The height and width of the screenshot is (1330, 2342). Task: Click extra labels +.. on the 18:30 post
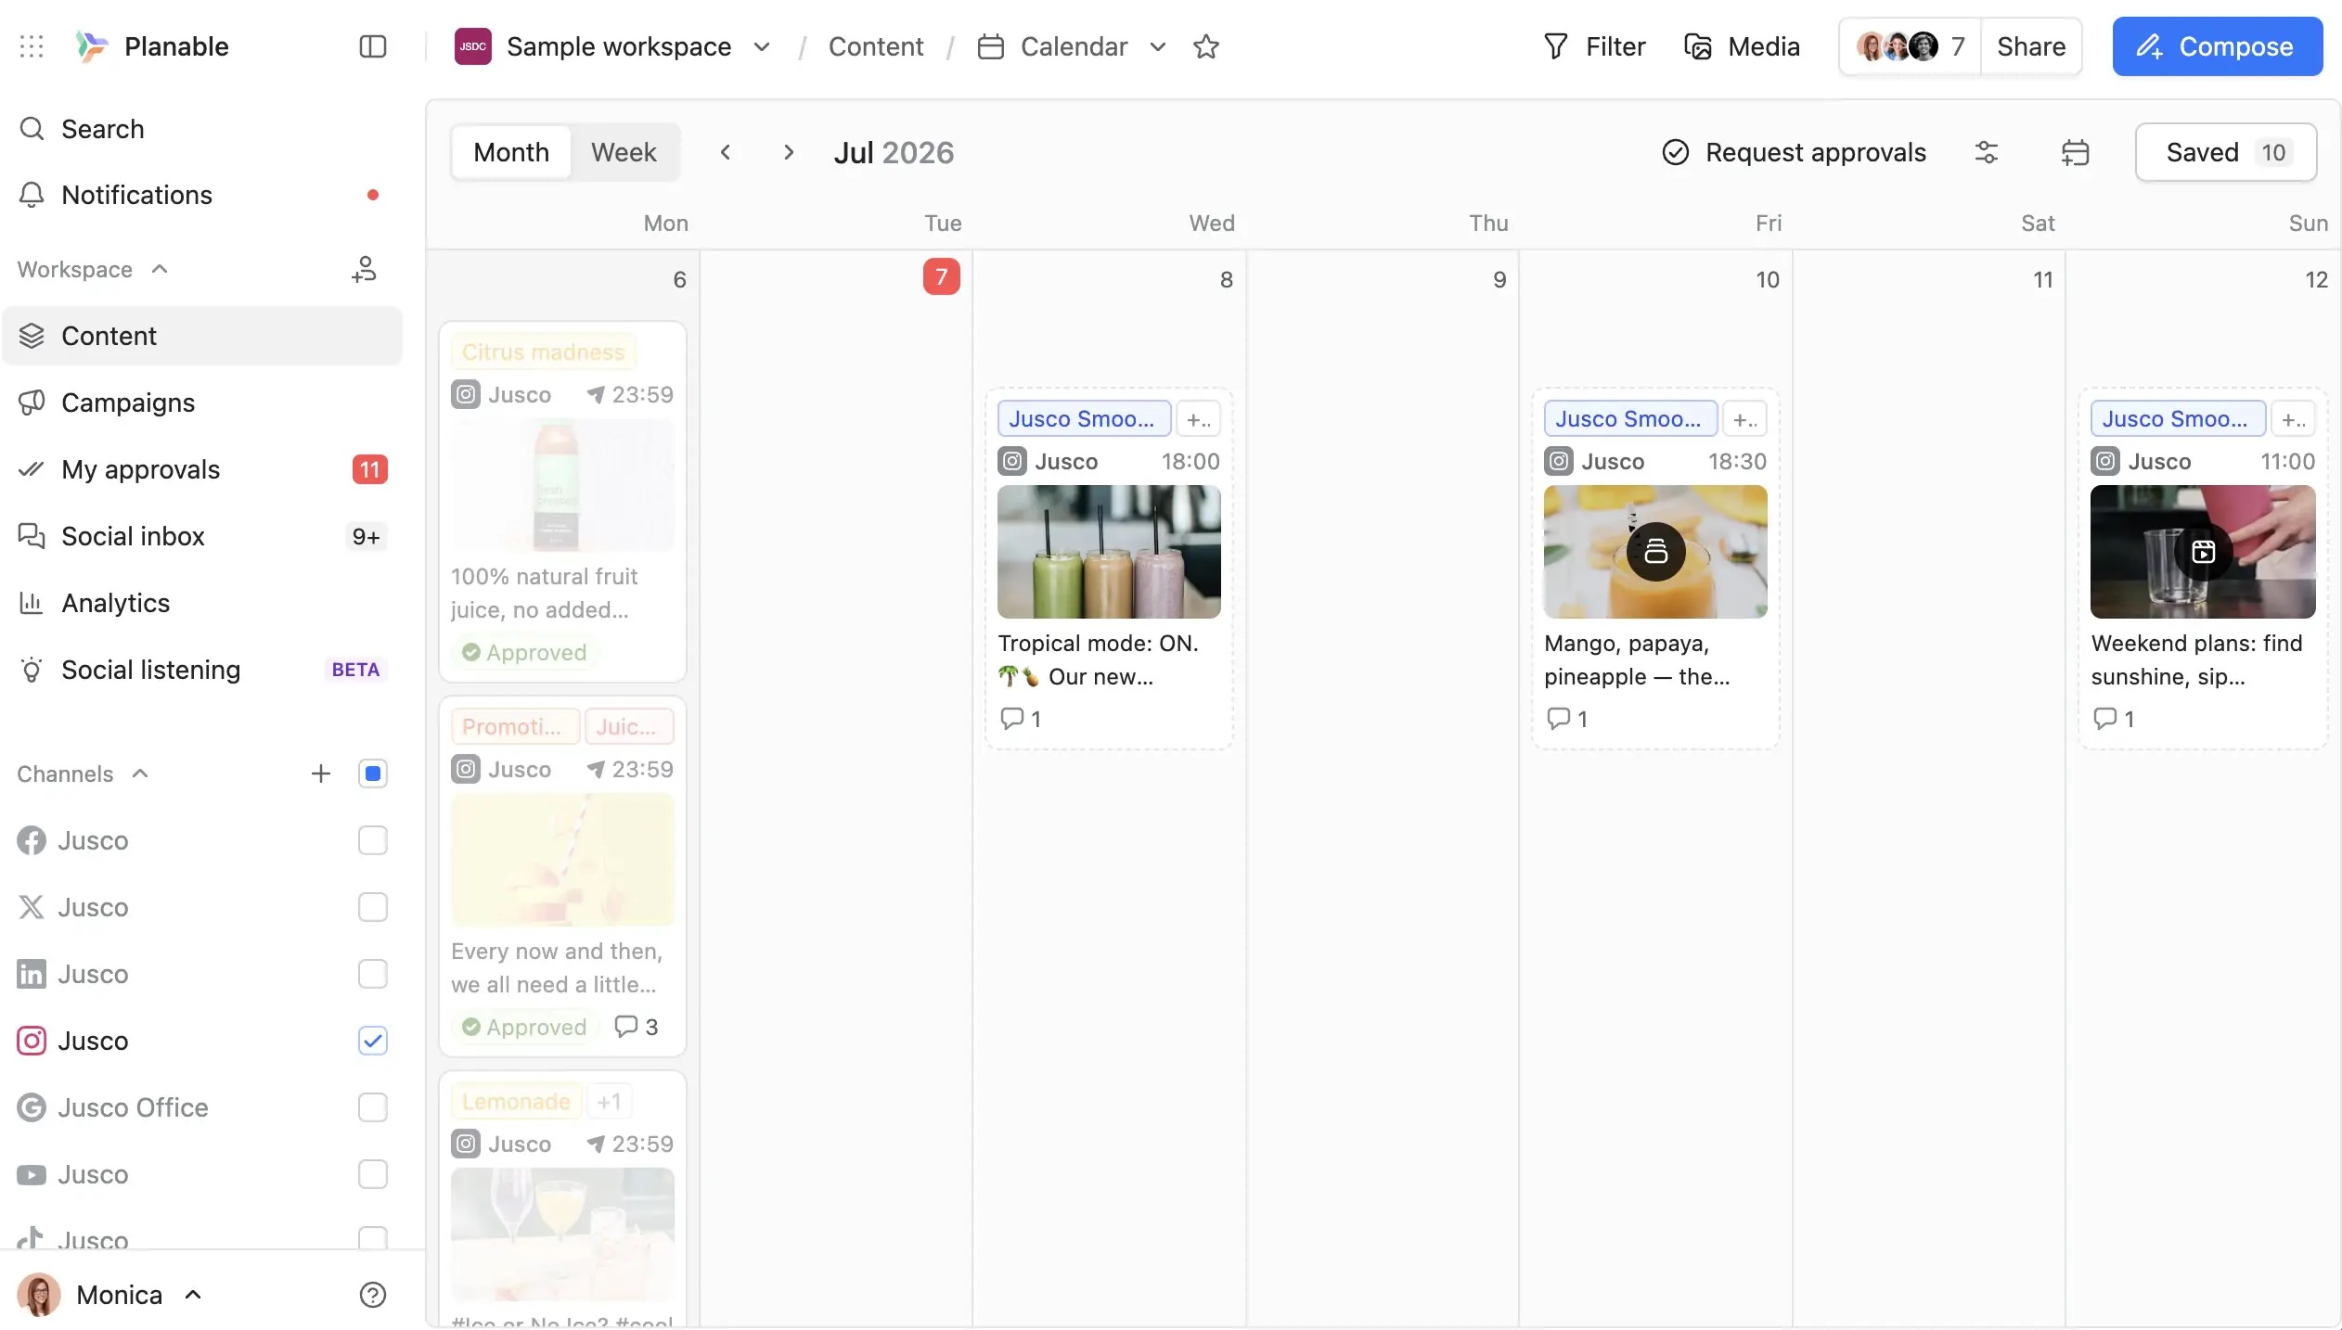pyautogui.click(x=1744, y=419)
